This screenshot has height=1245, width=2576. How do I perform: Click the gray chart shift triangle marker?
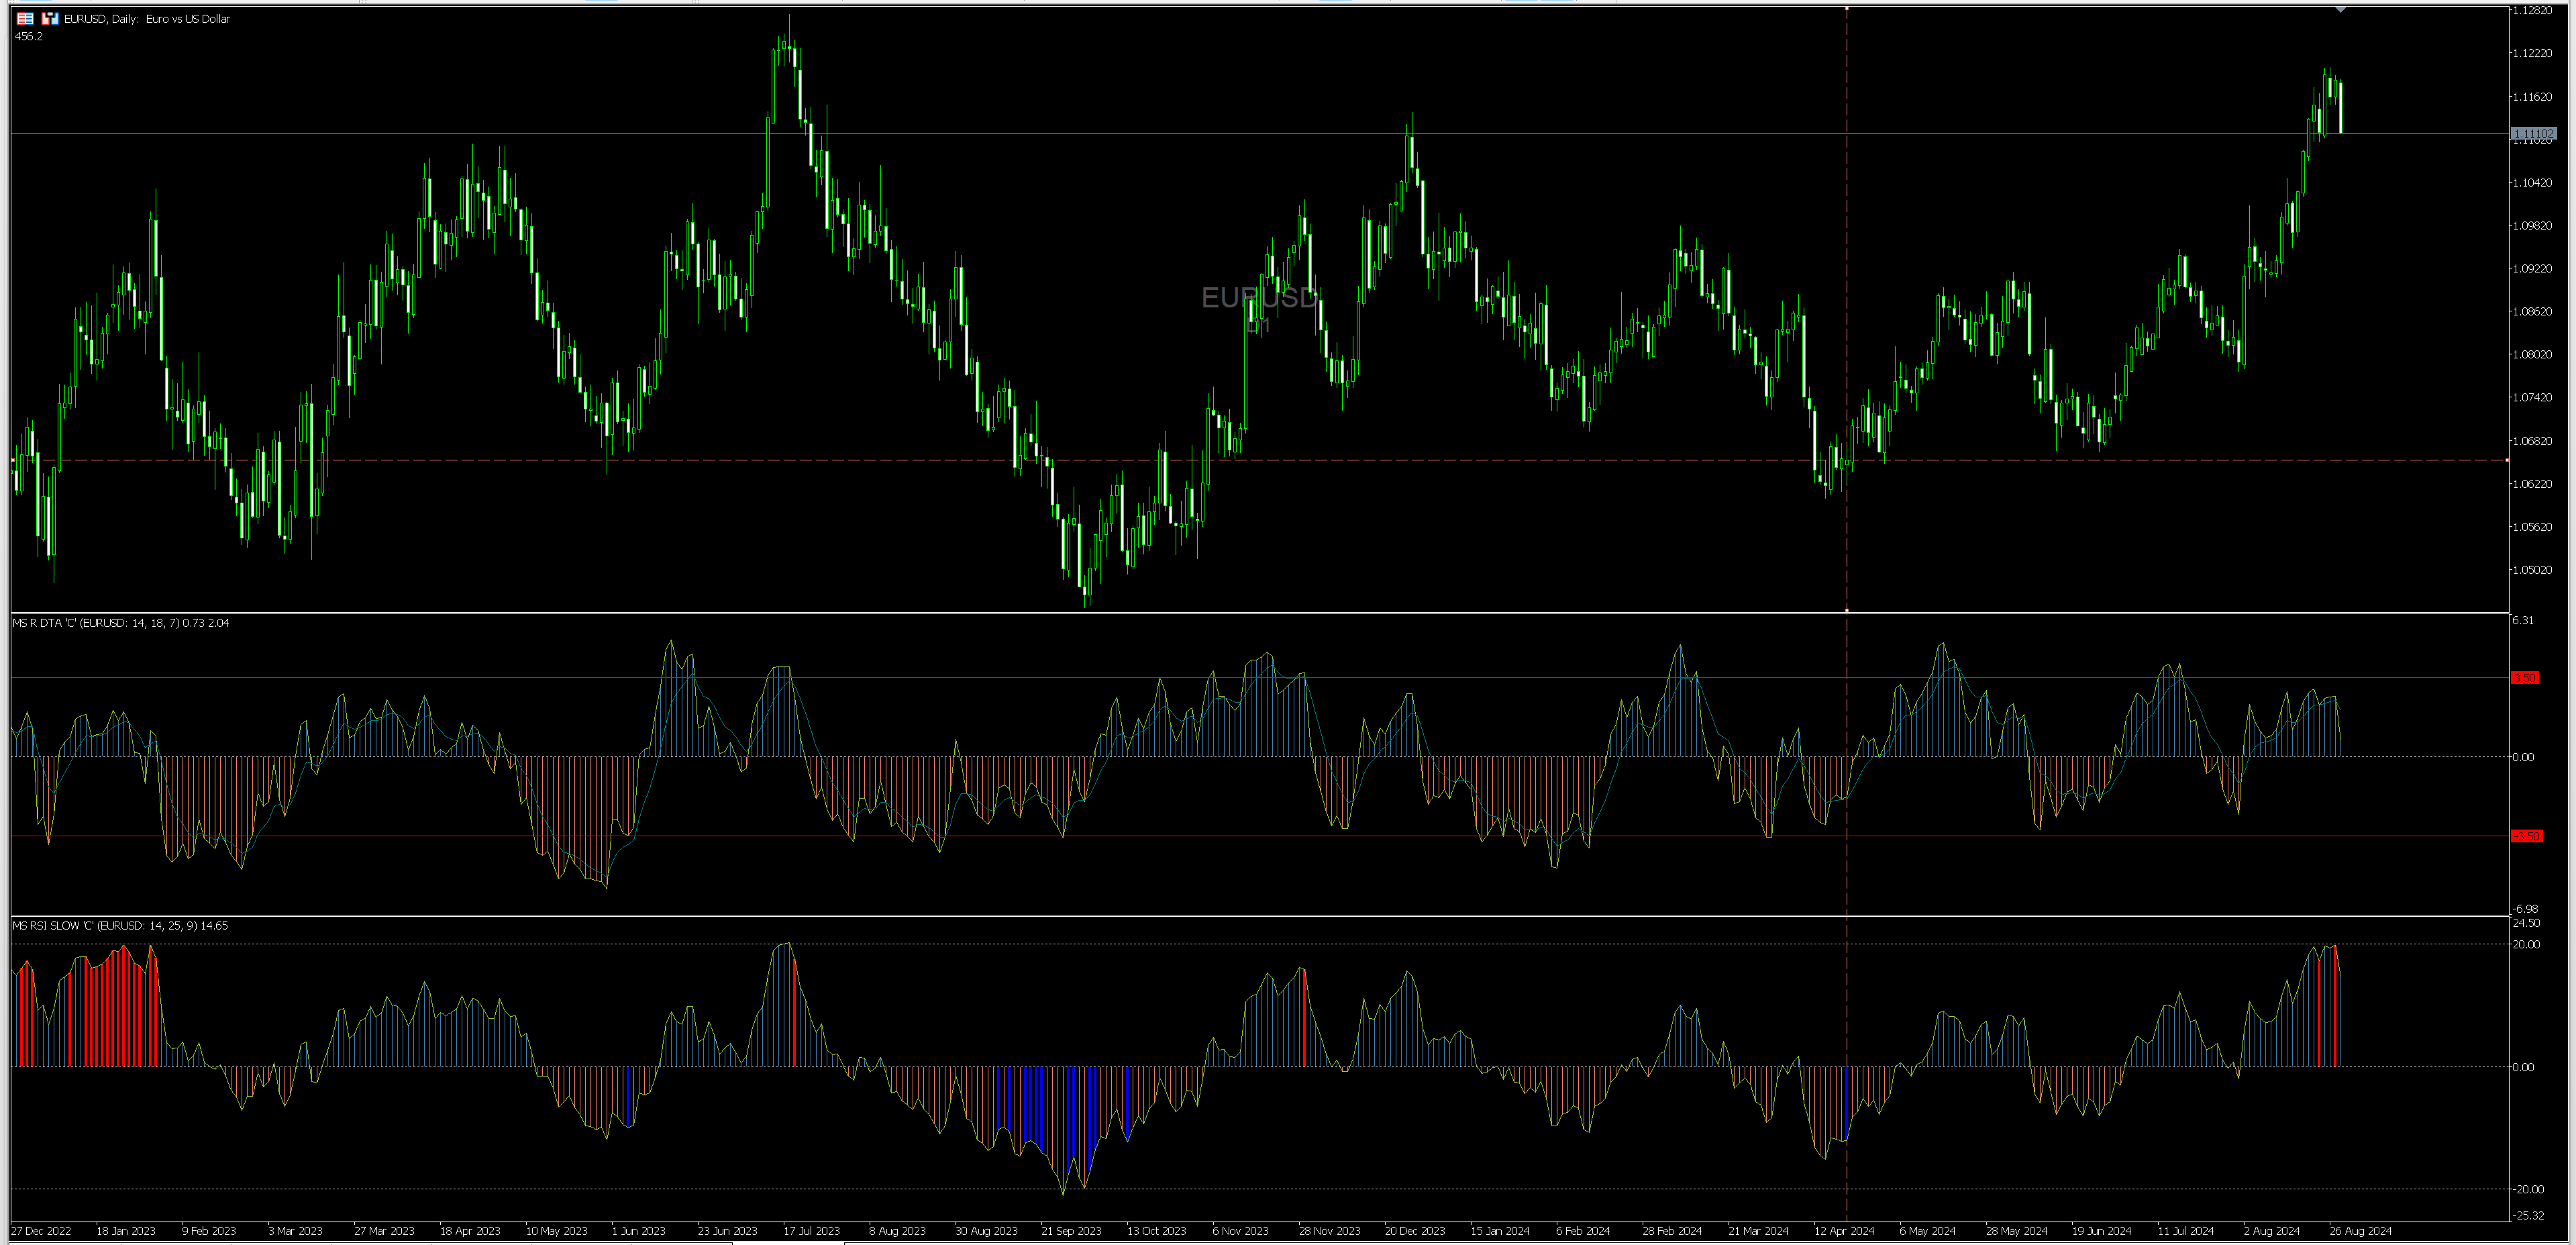pos(2340,9)
